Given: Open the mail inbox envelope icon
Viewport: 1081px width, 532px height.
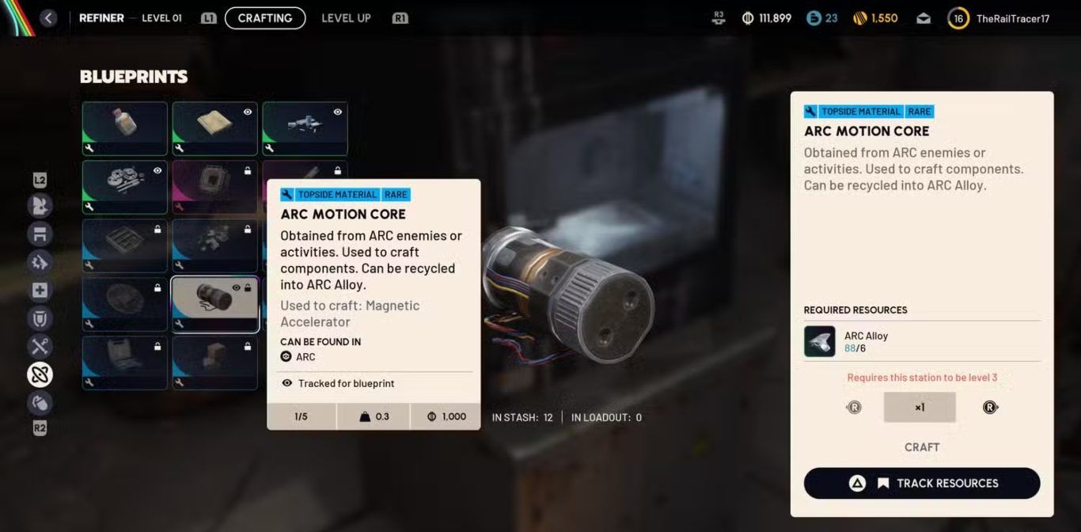Looking at the screenshot, I should coord(923,18).
